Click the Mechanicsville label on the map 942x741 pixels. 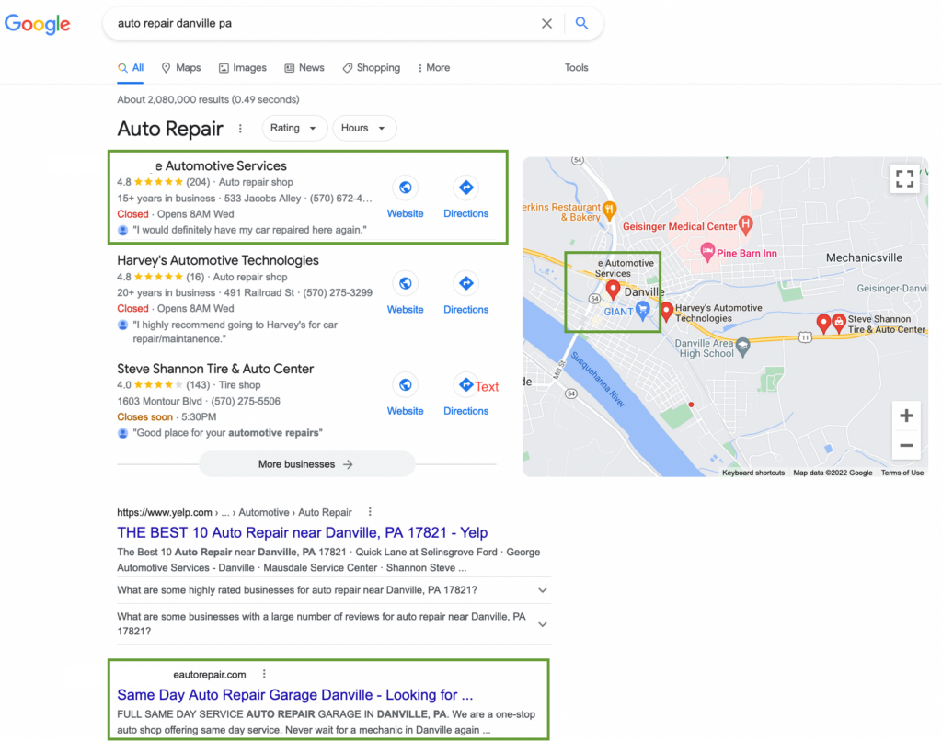pos(864,257)
